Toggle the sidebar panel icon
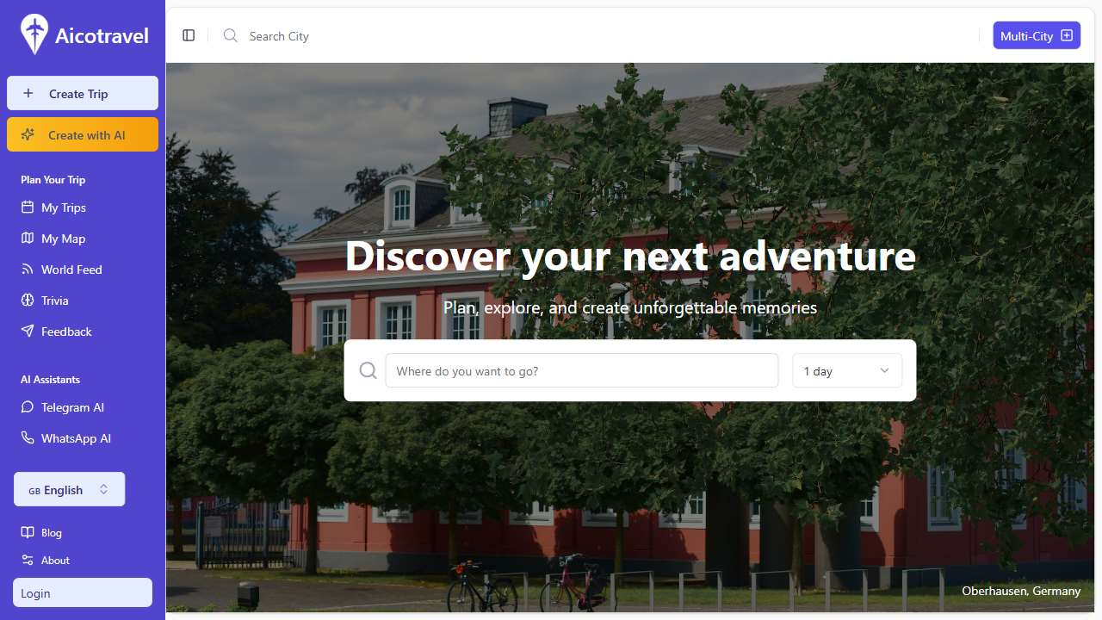The width and height of the screenshot is (1102, 620). (x=189, y=35)
